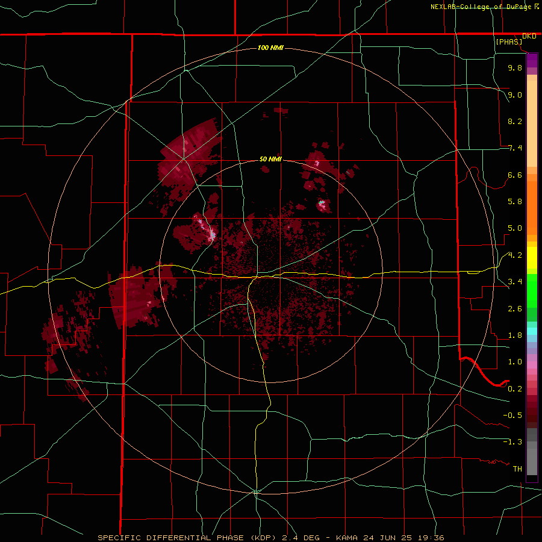The height and width of the screenshot is (542, 542).
Task: Click the 2.6 scale value
Action: pyautogui.click(x=515, y=309)
